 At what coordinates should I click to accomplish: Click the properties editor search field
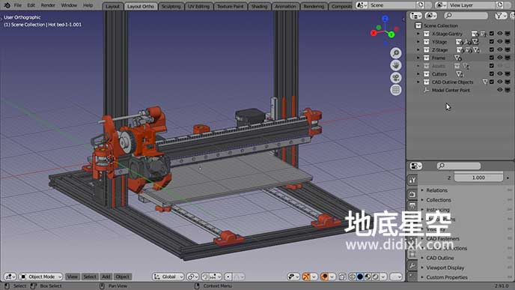click(459, 166)
